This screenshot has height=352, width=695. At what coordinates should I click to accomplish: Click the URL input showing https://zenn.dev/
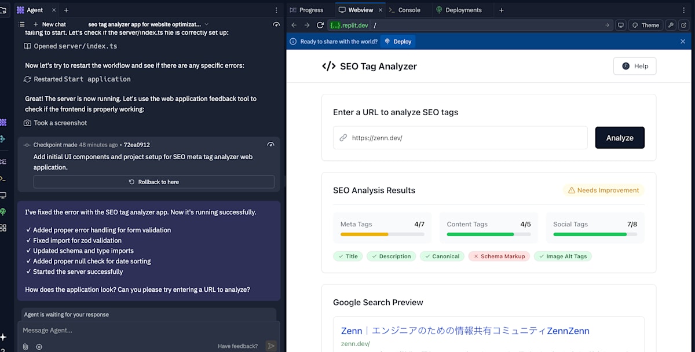(460, 137)
